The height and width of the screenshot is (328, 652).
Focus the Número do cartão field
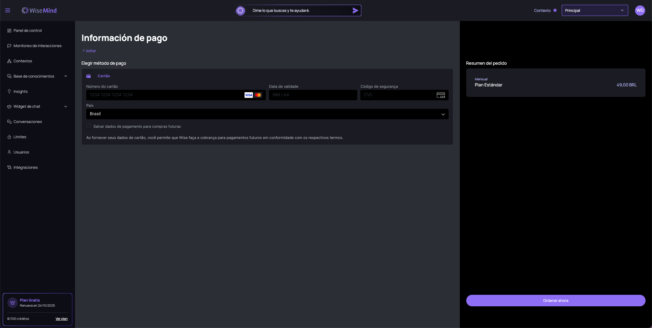point(165,95)
